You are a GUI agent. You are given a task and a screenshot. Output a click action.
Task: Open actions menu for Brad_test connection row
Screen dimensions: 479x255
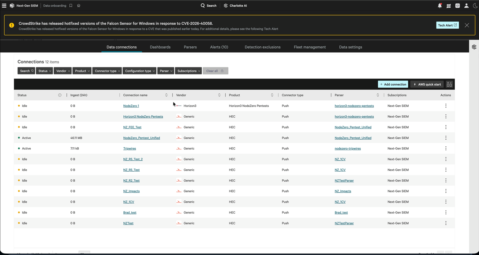446,212
